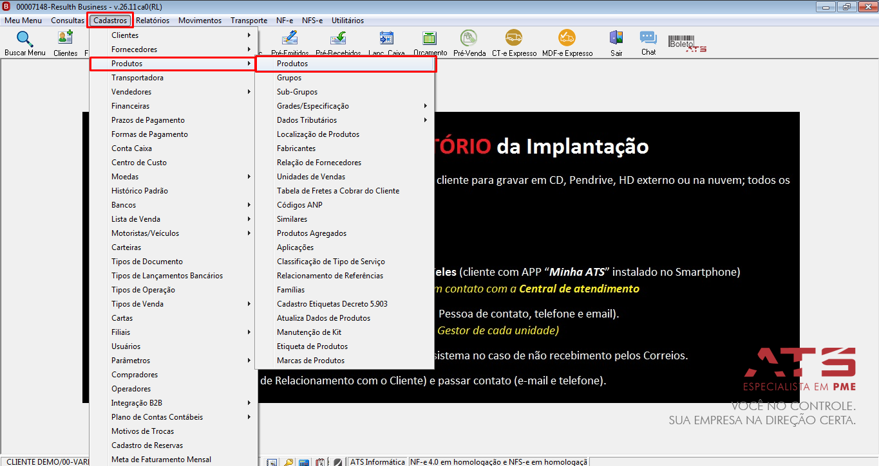The height and width of the screenshot is (466, 879).
Task: Launch CT-e Expresso truck icon
Action: pyautogui.click(x=514, y=39)
